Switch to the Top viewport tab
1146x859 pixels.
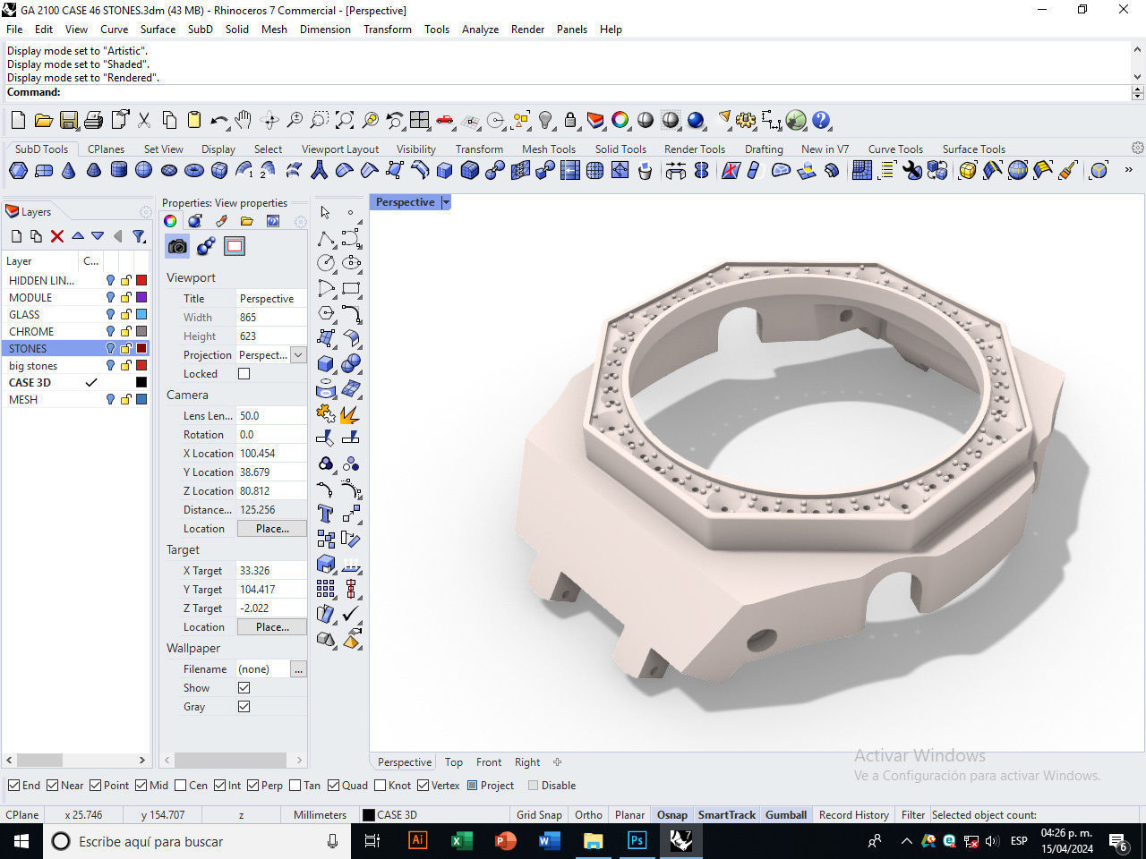click(454, 762)
